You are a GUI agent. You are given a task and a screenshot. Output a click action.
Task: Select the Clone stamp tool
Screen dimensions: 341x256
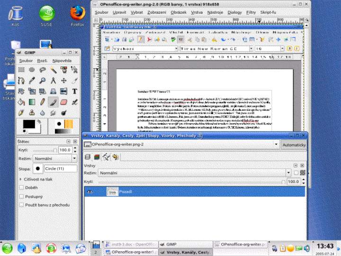pyautogui.click(x=32, y=113)
